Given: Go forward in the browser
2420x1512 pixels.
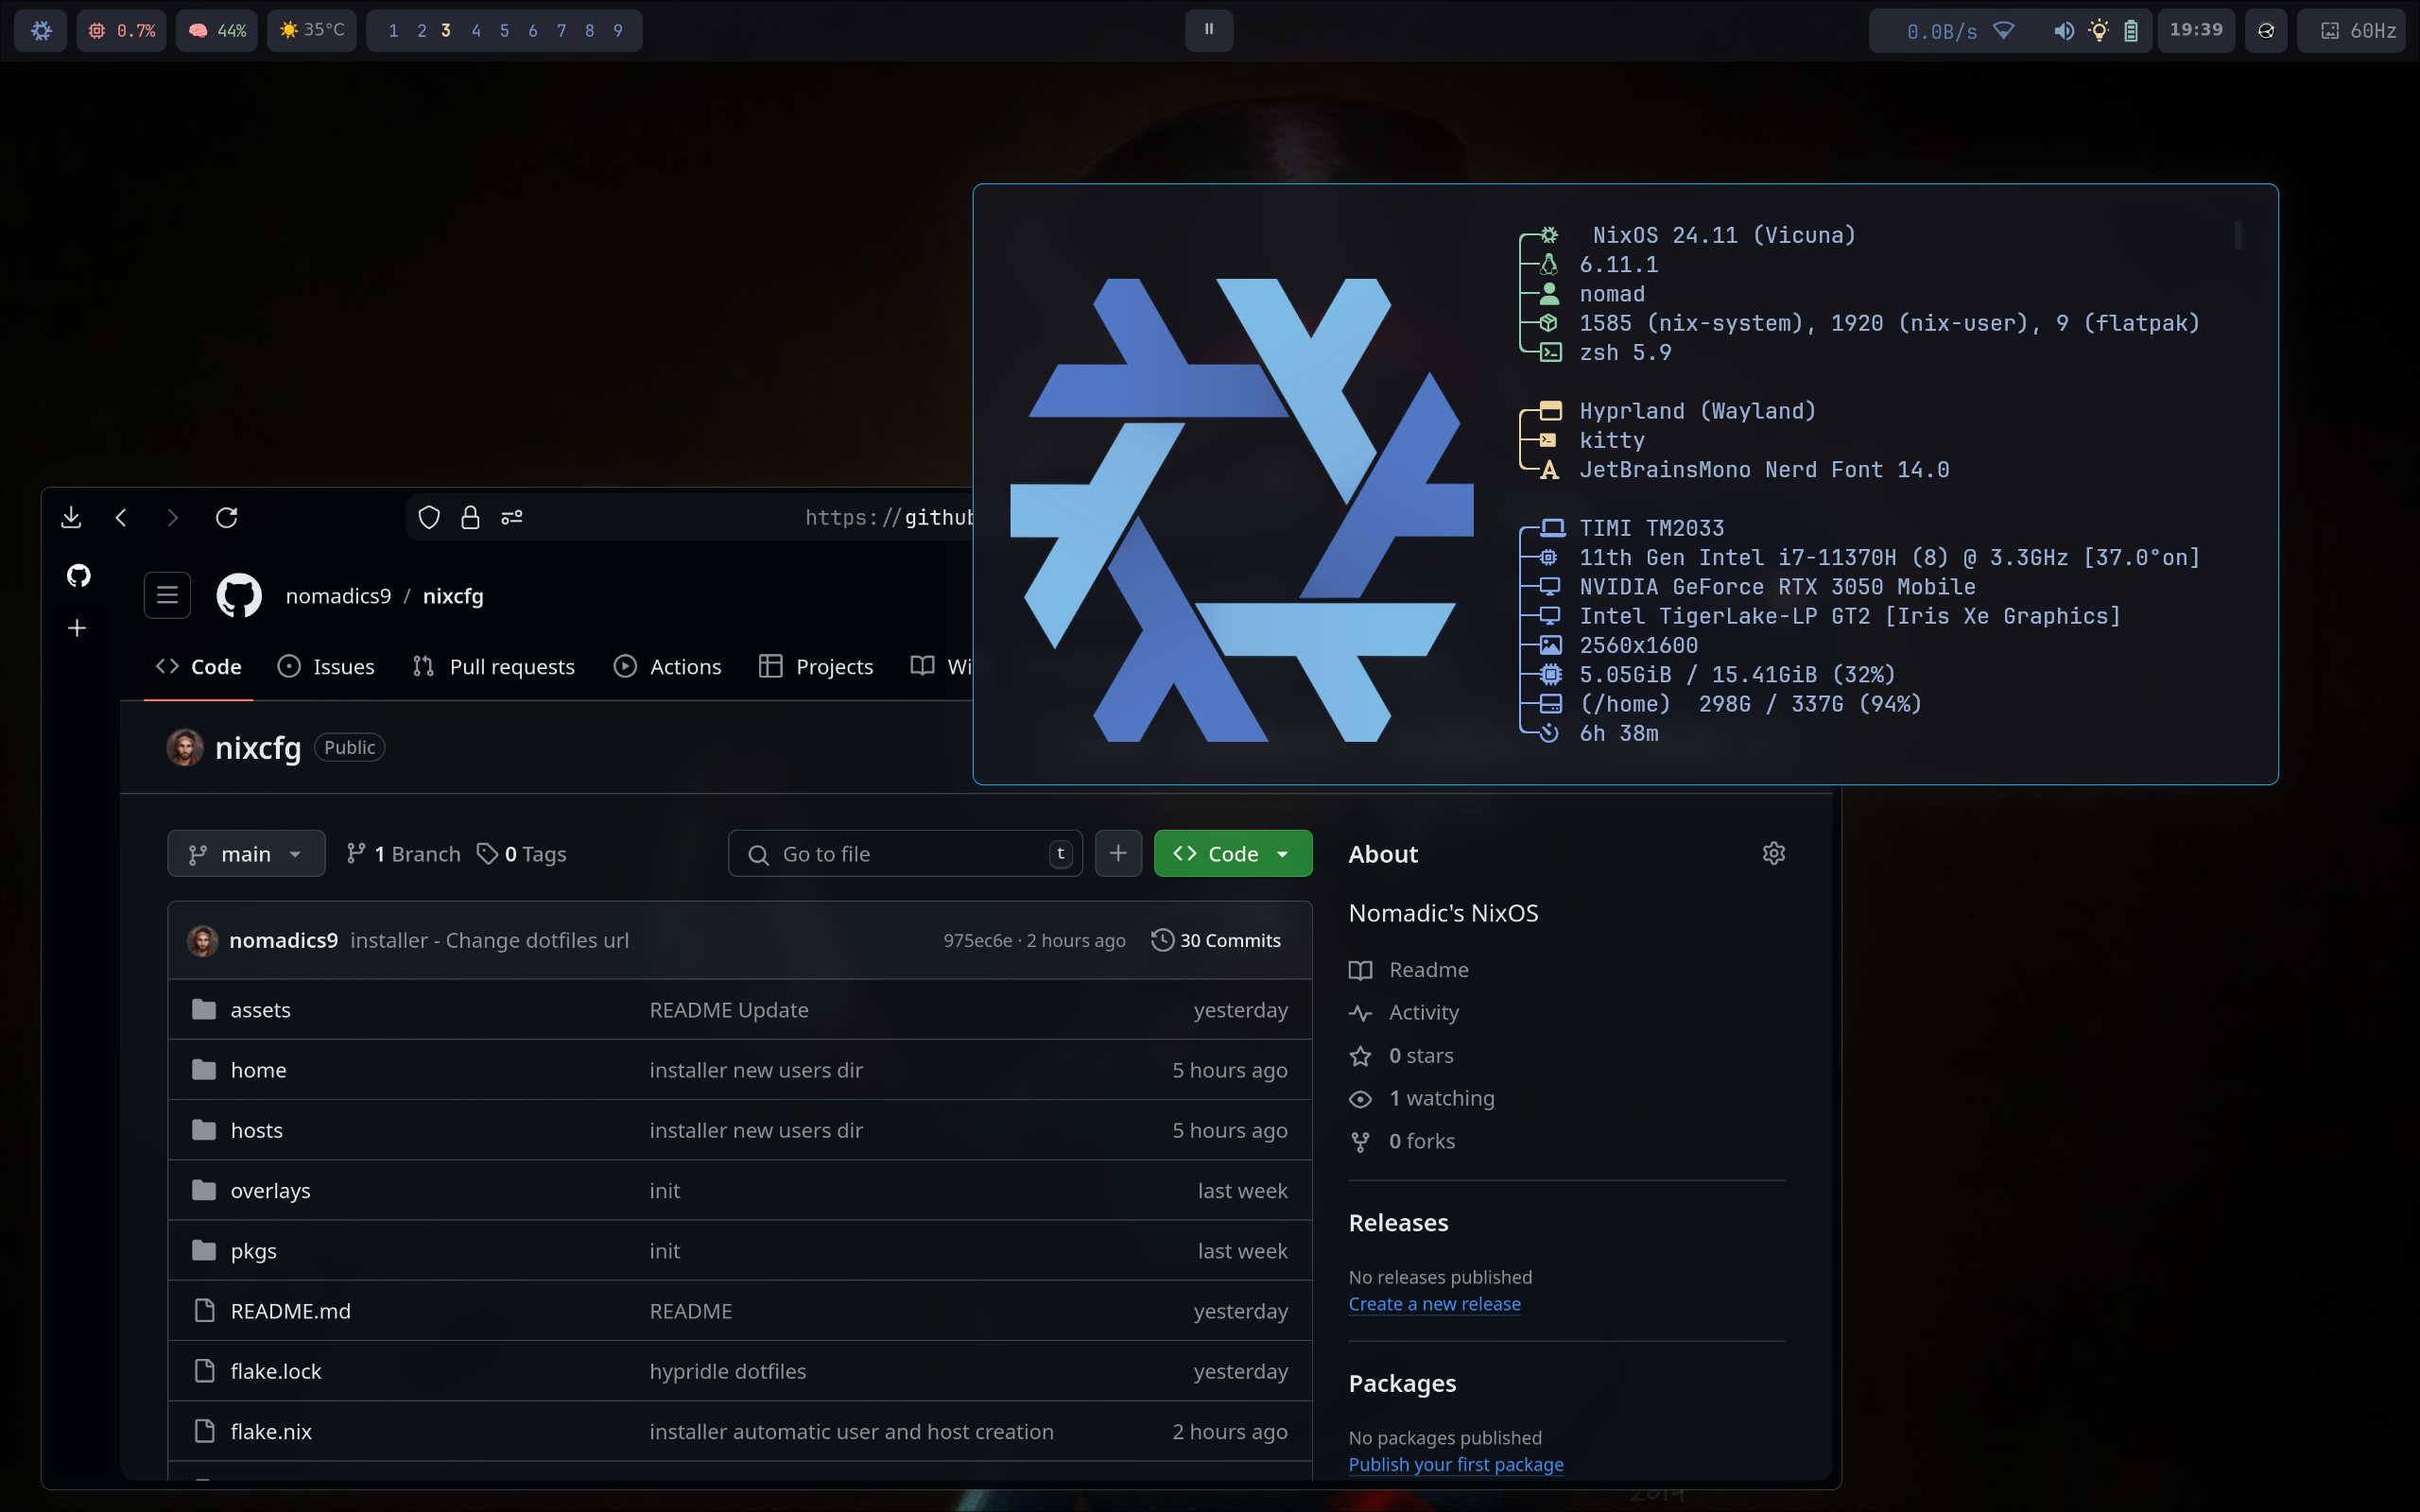Looking at the screenshot, I should tap(172, 517).
